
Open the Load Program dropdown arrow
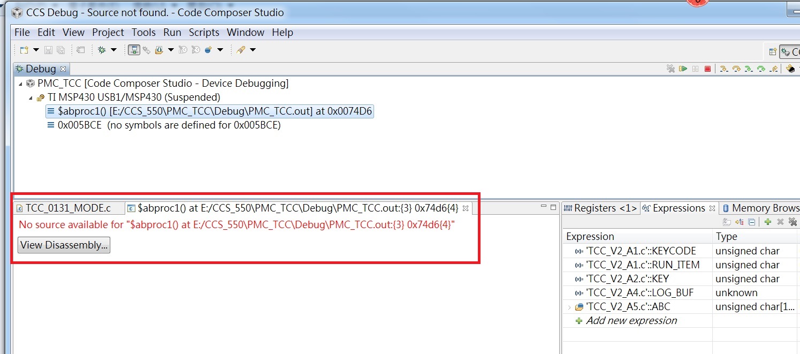pyautogui.click(x=171, y=50)
